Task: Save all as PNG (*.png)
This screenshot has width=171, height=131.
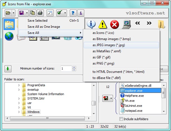Action: coord(121,63)
